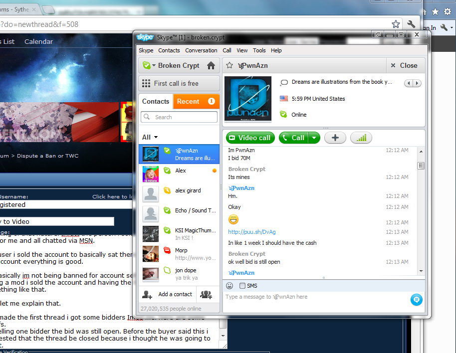Viewport: 456px width, 353px height.
Task: Click the chat scrollbar thumb
Action: [x=421, y=166]
